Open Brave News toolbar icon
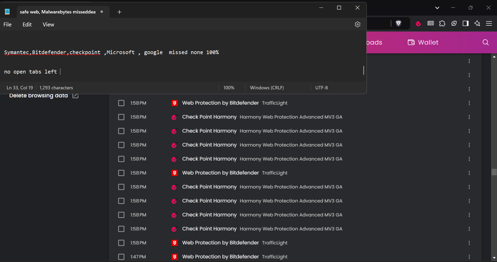 click(x=431, y=24)
